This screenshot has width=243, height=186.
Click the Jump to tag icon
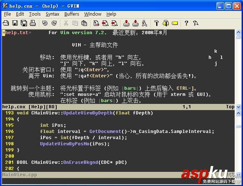175,23
